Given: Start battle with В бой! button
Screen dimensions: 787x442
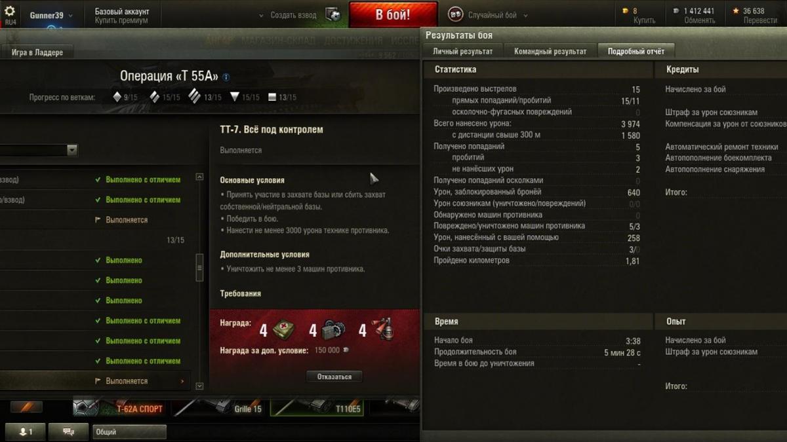Looking at the screenshot, I should coord(393,14).
